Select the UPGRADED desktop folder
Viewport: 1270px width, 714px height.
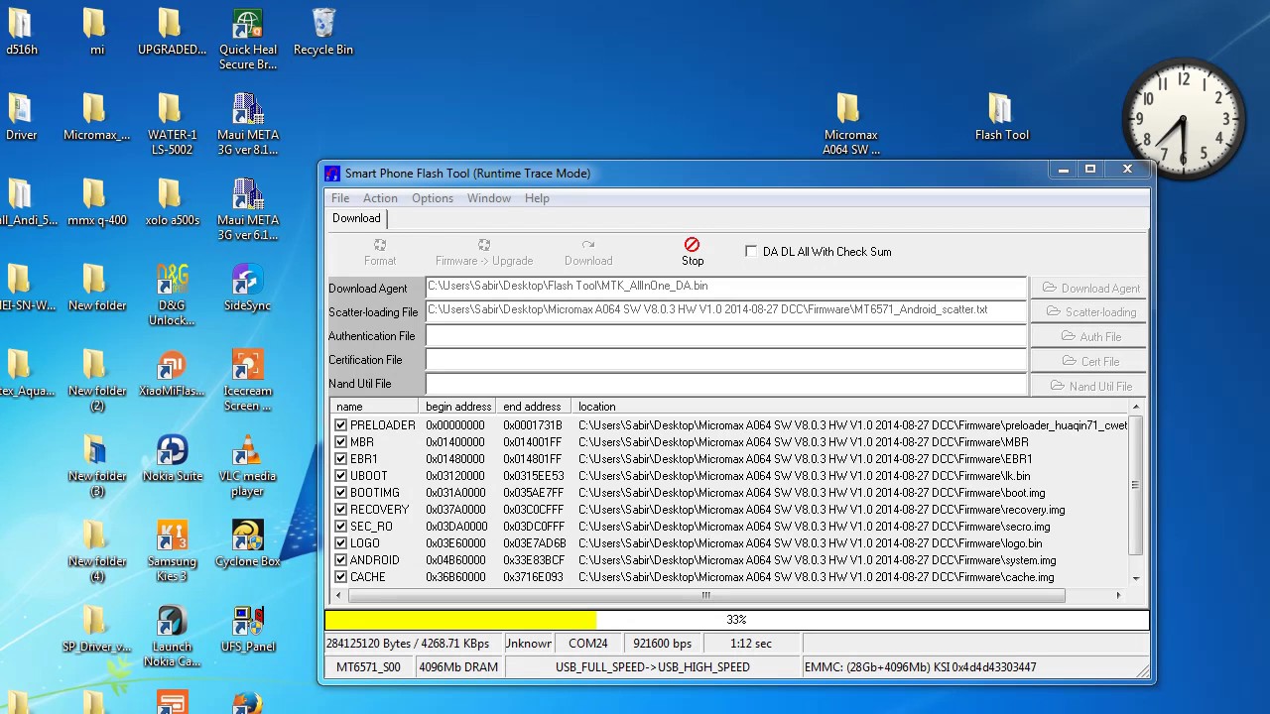173,33
